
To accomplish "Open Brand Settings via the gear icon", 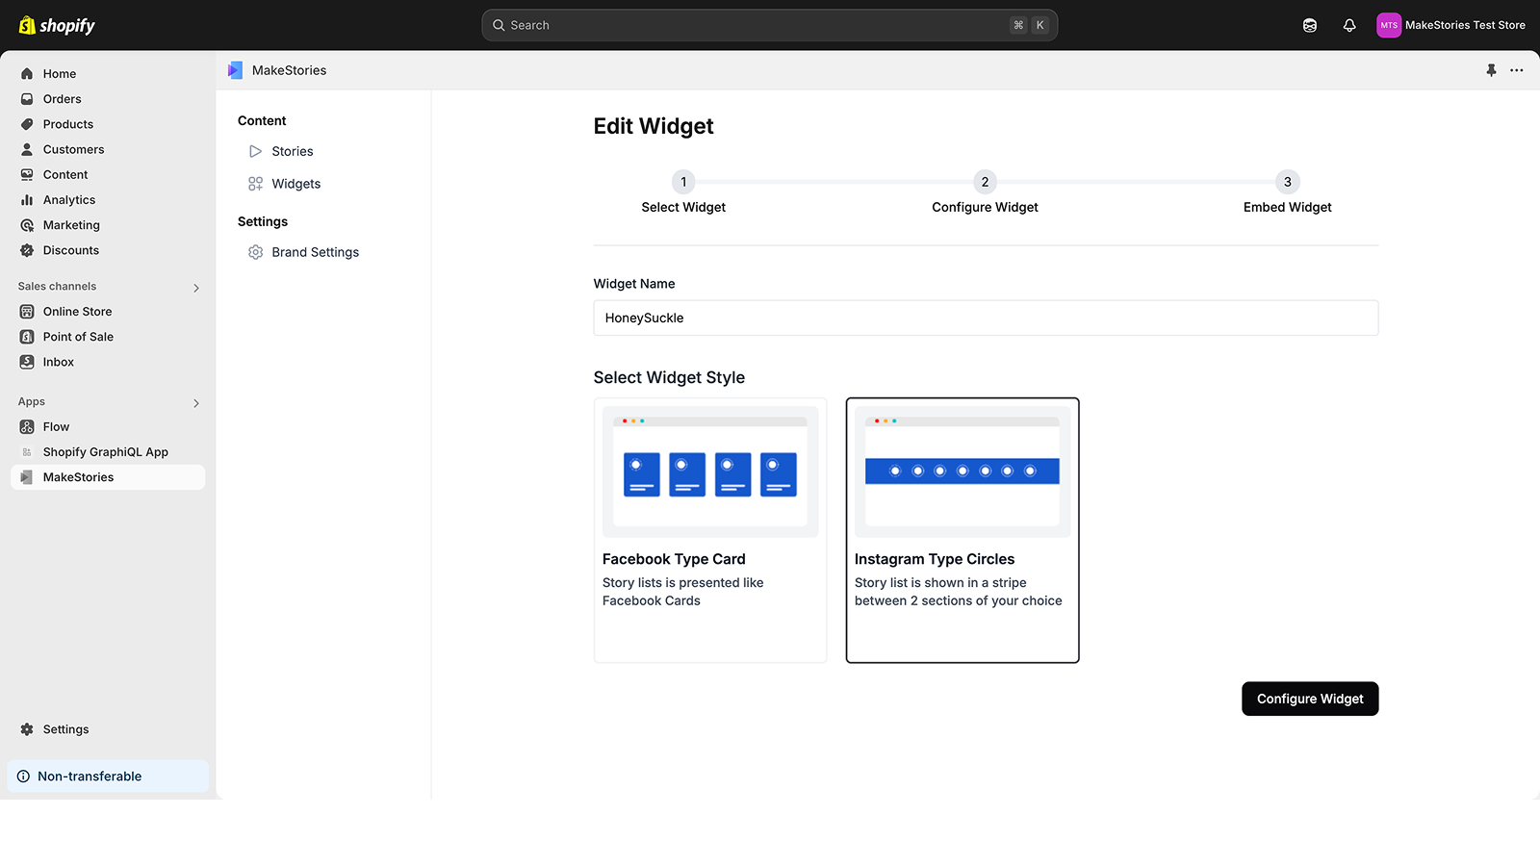I will 255,252.
